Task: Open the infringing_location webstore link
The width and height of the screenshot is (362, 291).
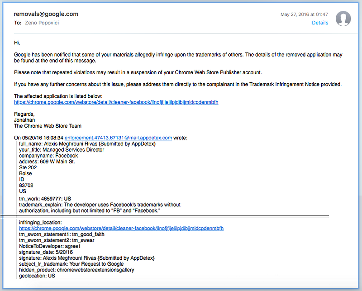Action: click(121, 228)
